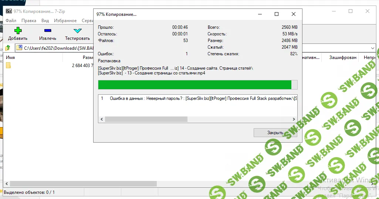The height and width of the screenshot is (199, 379).
Task: Sort by the Зашифрован column header
Action: click(x=343, y=57)
